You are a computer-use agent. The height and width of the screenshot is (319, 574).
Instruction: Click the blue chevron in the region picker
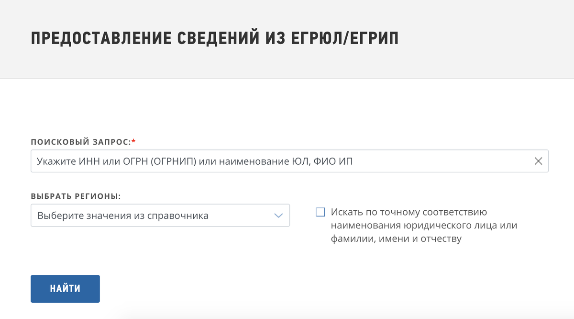[x=279, y=215]
